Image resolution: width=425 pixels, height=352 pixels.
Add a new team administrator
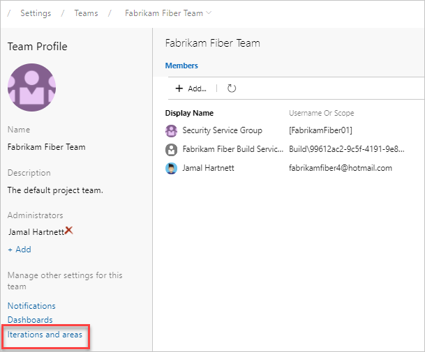tap(20, 249)
